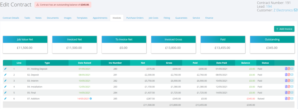The width and height of the screenshot is (298, 109).
Task: Select the Invoices tab
Action: [x=117, y=18]
